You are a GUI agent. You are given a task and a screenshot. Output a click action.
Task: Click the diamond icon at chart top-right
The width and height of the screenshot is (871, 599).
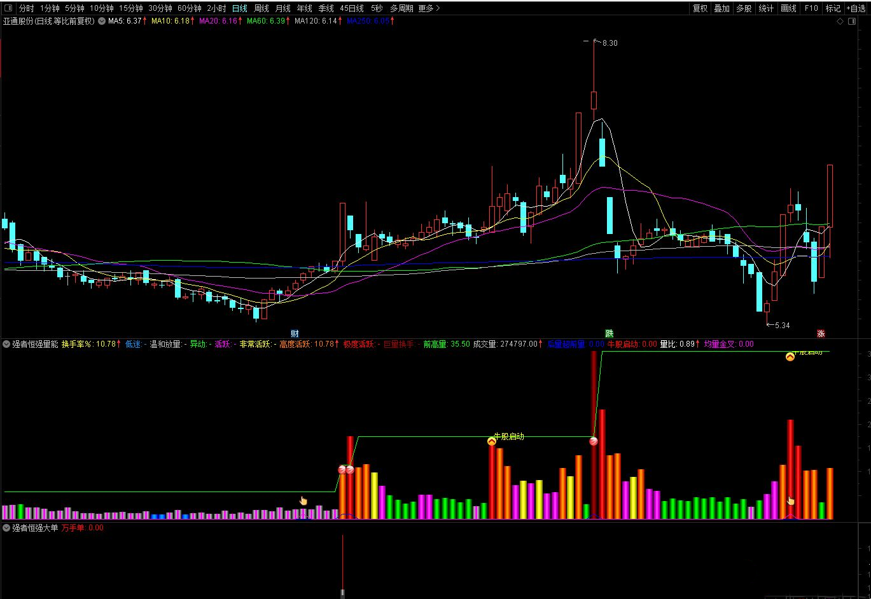coord(840,21)
